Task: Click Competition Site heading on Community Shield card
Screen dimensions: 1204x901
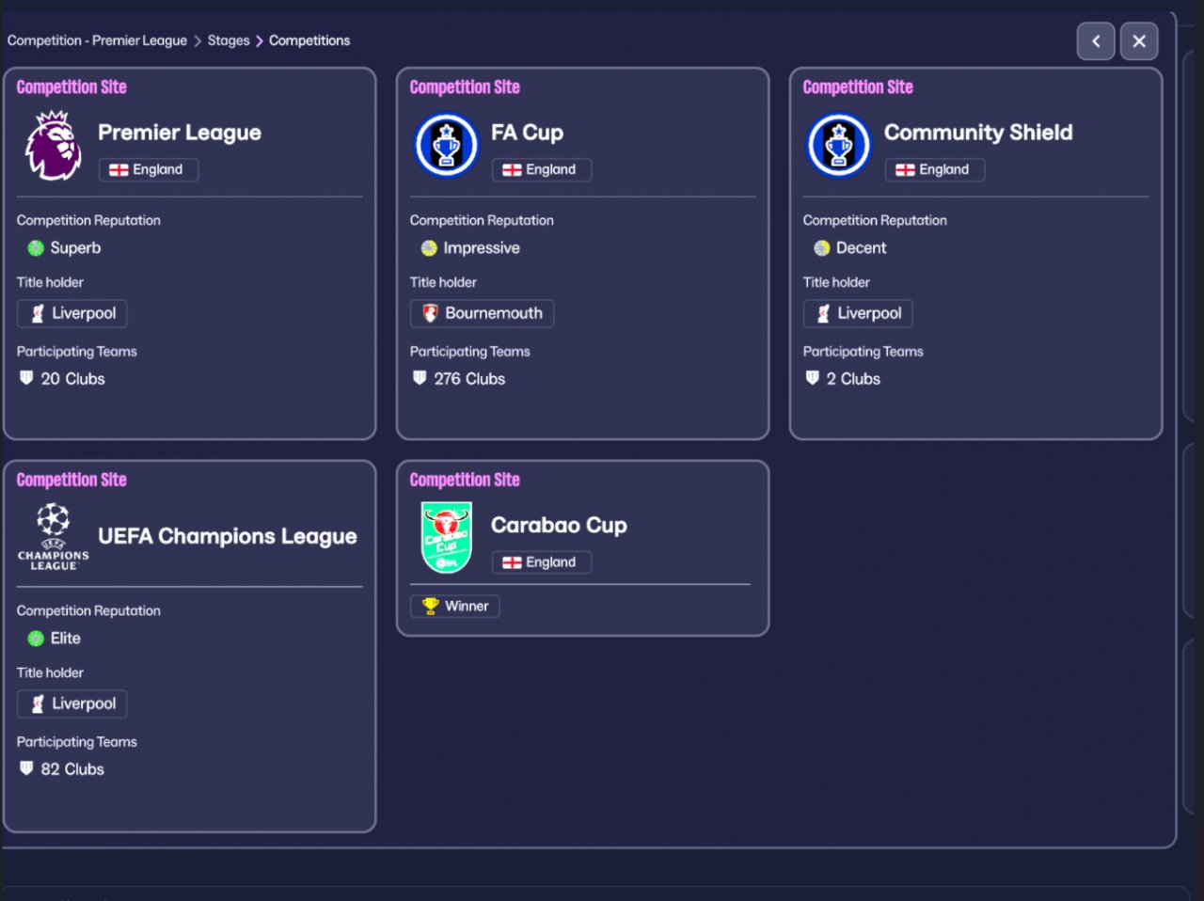Action: coord(858,87)
